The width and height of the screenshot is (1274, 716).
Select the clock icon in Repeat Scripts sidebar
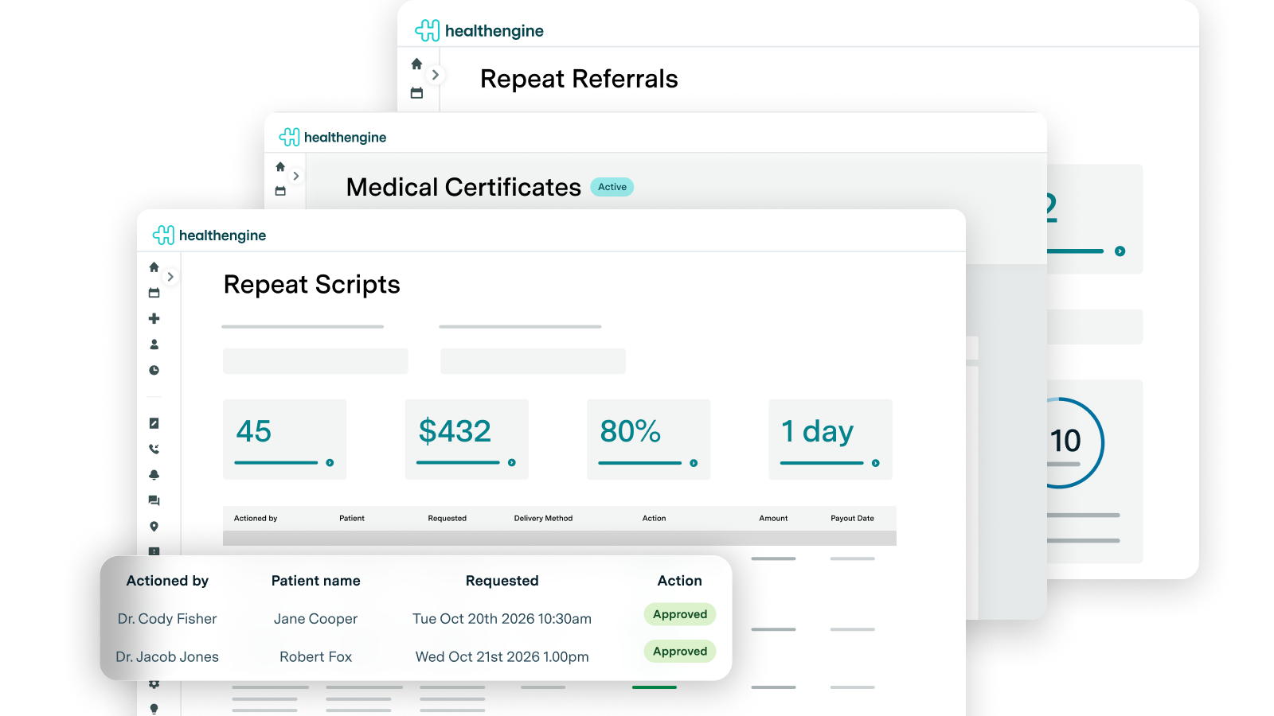(x=154, y=370)
